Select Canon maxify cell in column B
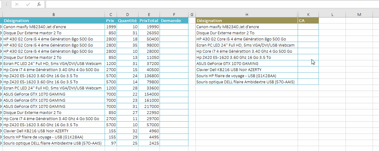379x151 pixels. pos(54,27)
